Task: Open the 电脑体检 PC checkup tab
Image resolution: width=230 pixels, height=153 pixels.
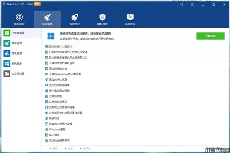Action: [x=19, y=20]
